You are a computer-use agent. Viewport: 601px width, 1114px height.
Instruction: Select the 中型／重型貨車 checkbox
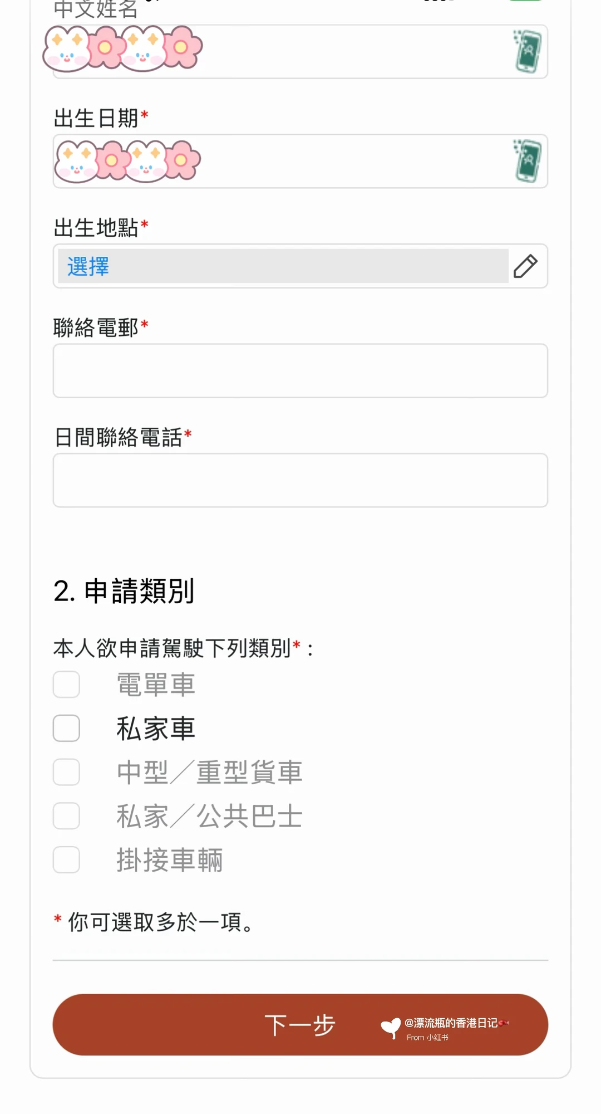66,773
